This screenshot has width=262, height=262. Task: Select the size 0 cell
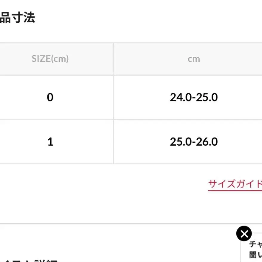tap(50, 97)
